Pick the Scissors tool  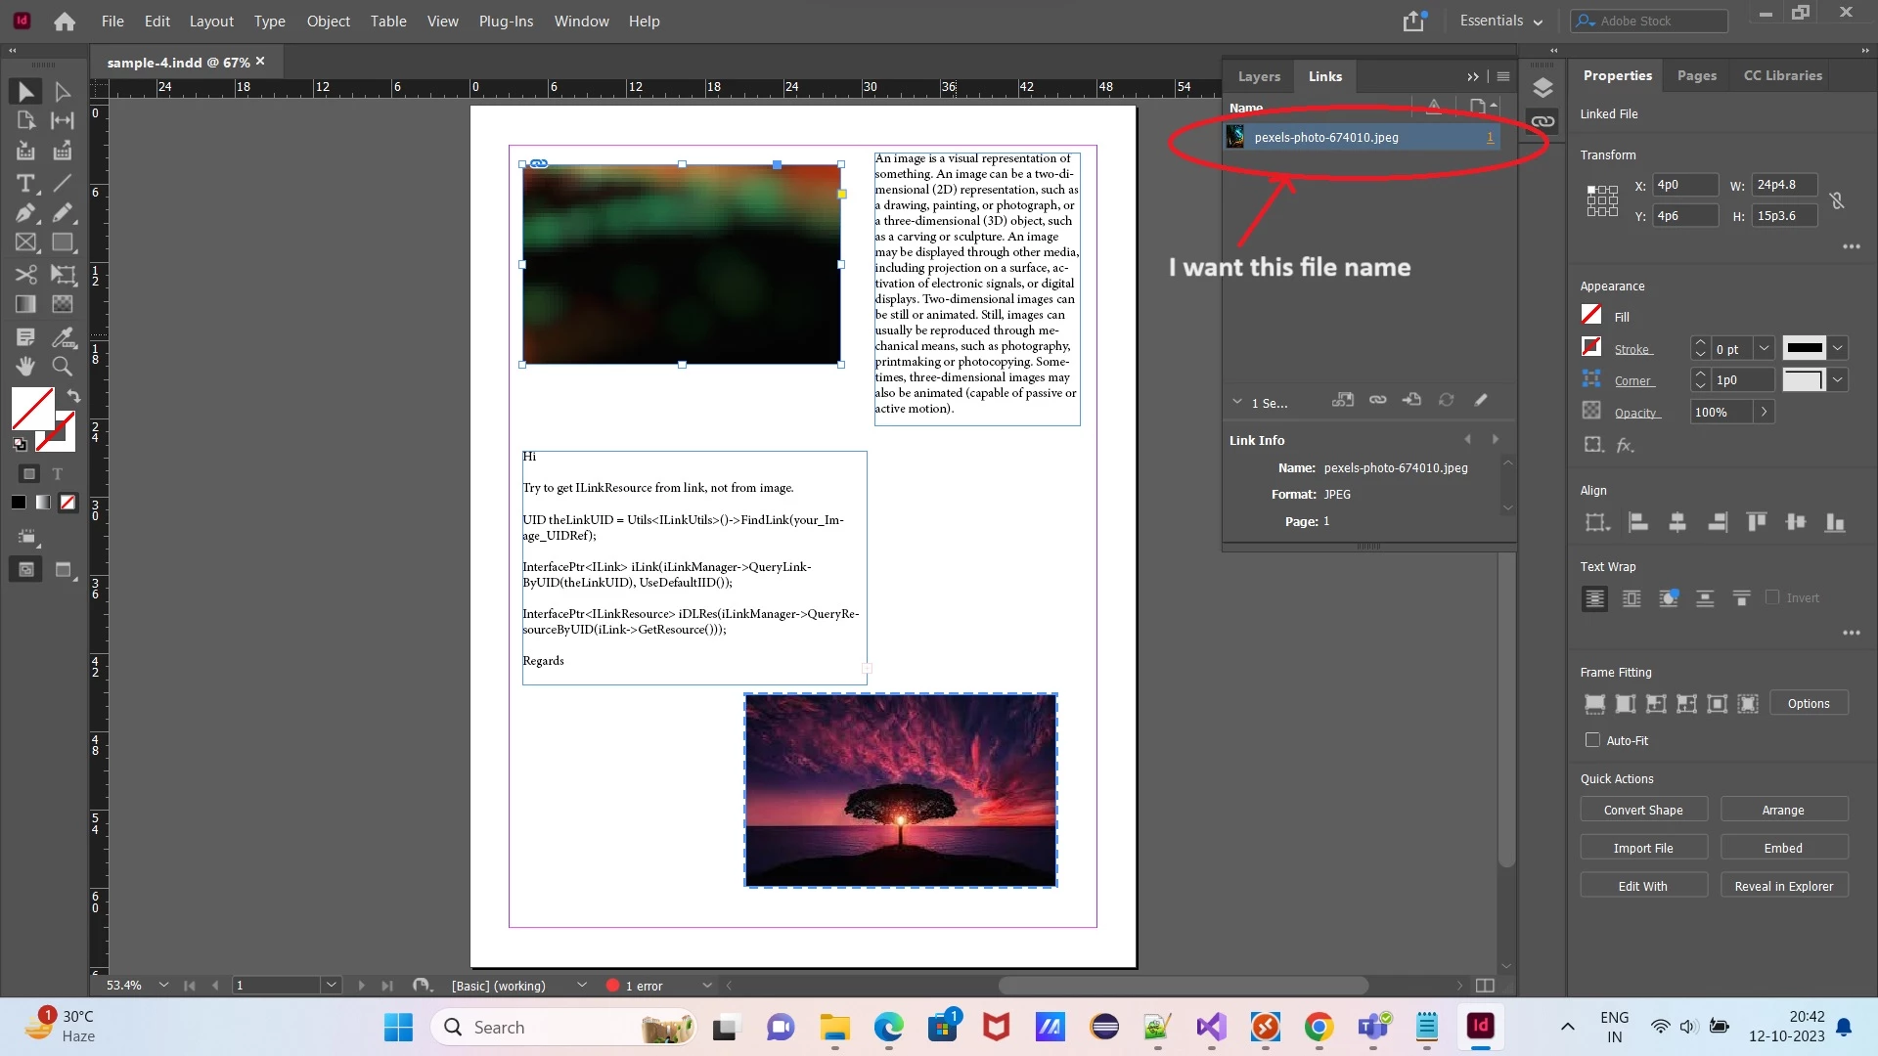click(25, 275)
